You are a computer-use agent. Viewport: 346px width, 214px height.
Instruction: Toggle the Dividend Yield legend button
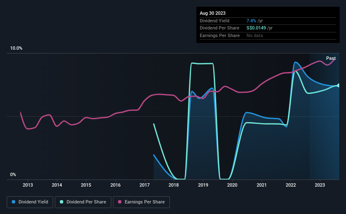[30, 202]
